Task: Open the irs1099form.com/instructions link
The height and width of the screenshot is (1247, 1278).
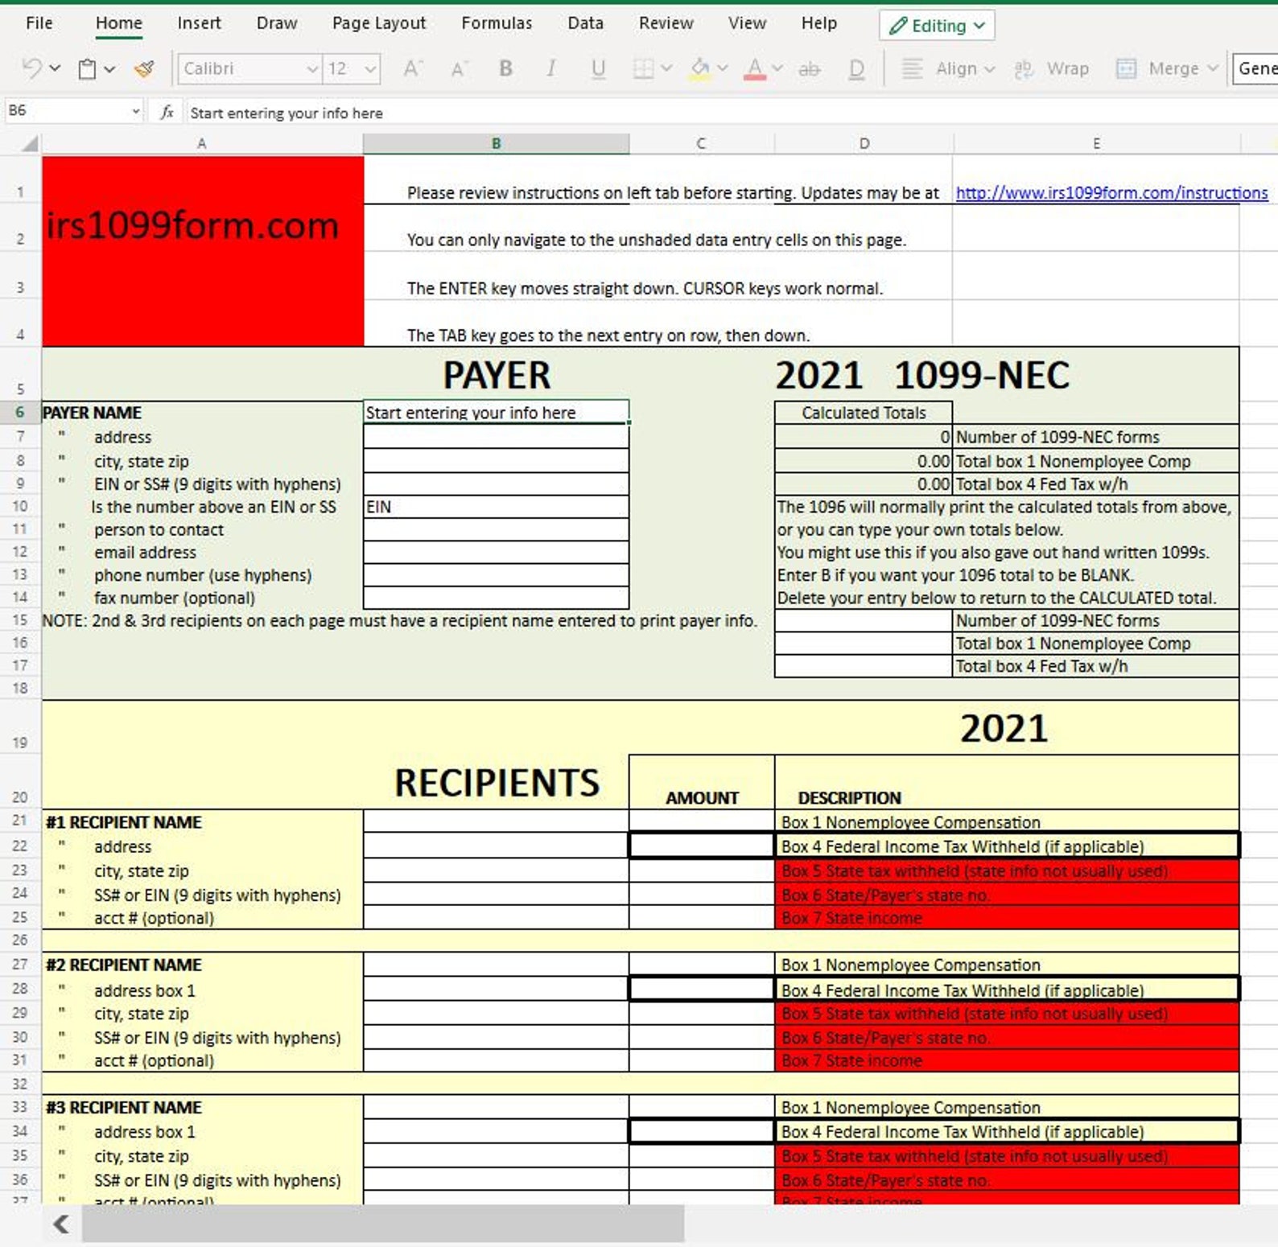Action: (x=1111, y=193)
